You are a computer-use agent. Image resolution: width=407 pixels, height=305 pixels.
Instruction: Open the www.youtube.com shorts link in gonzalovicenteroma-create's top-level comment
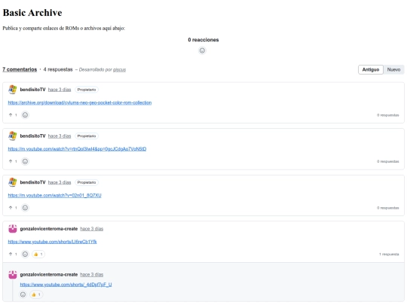click(52, 242)
